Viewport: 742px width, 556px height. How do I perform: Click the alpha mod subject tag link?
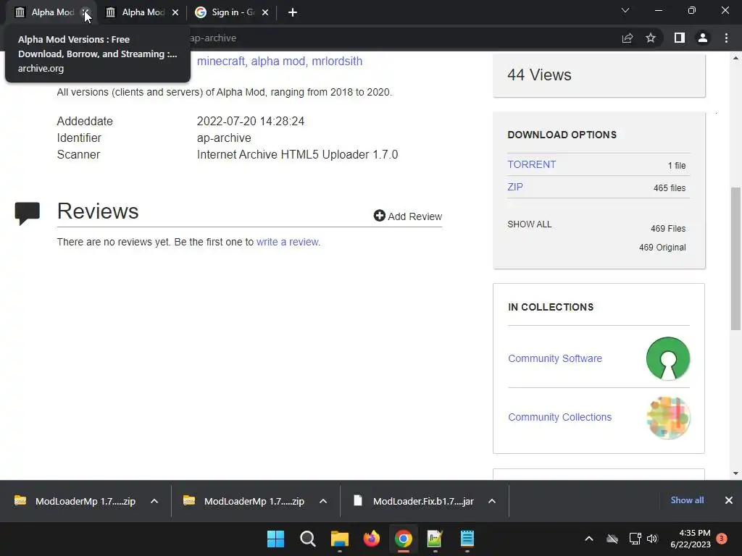click(278, 61)
